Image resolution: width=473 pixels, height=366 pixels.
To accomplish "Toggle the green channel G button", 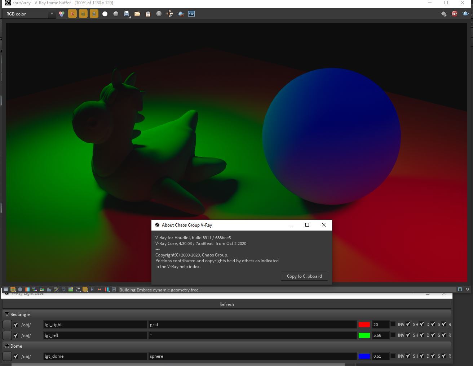I will tap(83, 14).
